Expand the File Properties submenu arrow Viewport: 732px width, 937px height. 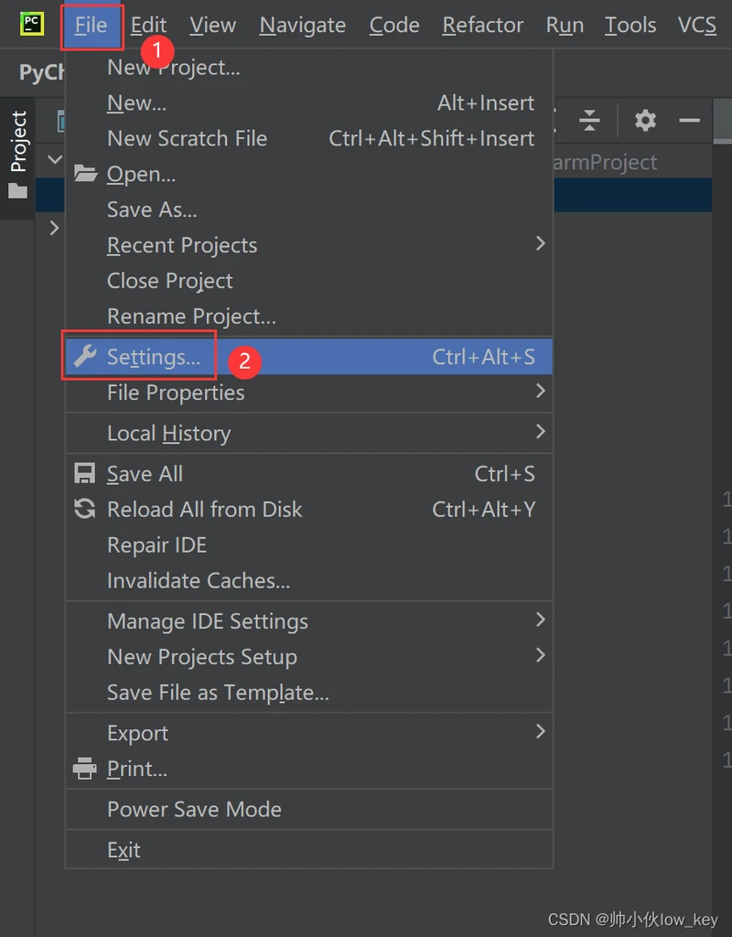pos(540,392)
